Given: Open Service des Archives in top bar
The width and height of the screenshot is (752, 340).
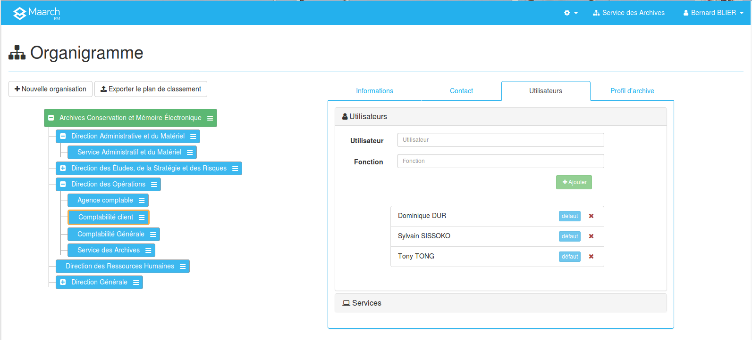Looking at the screenshot, I should click(628, 13).
